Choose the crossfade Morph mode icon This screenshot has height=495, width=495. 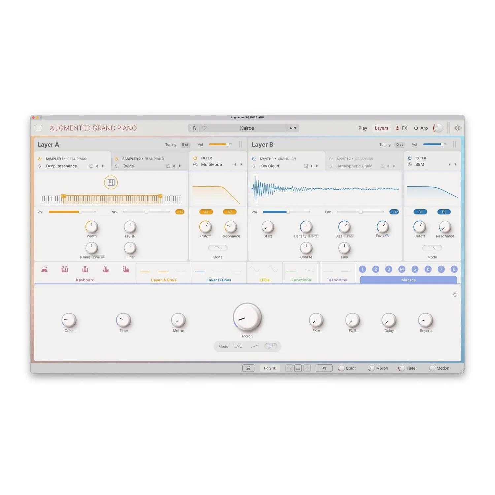point(238,346)
